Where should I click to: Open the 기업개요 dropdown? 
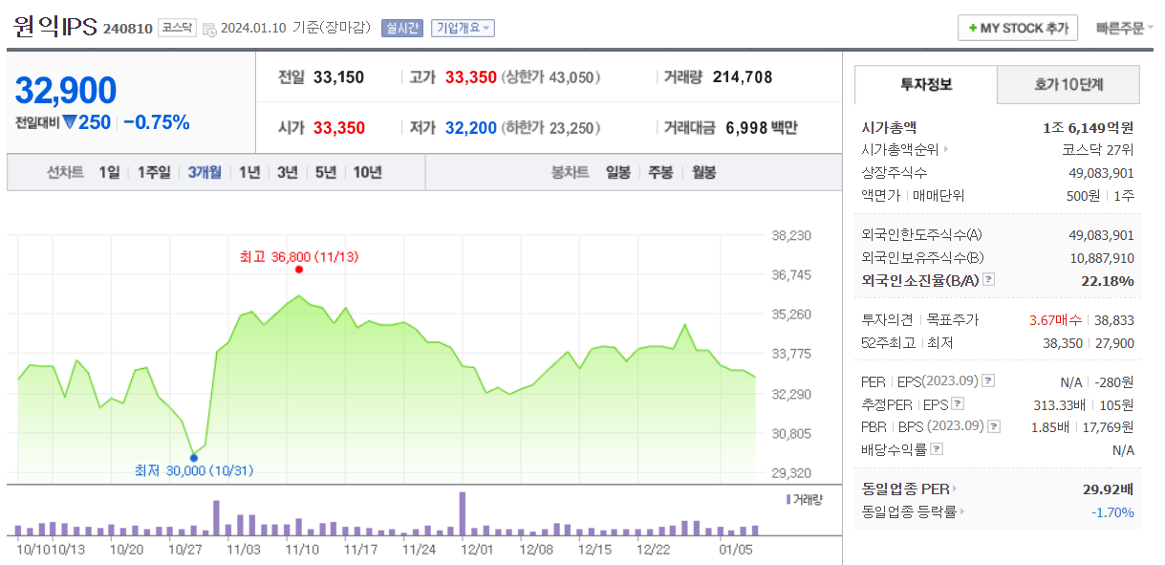click(463, 28)
